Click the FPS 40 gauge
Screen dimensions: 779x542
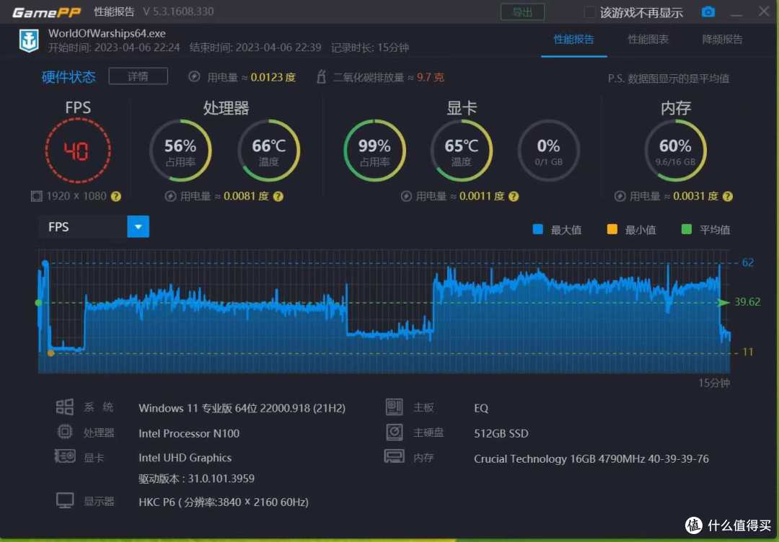tap(78, 151)
